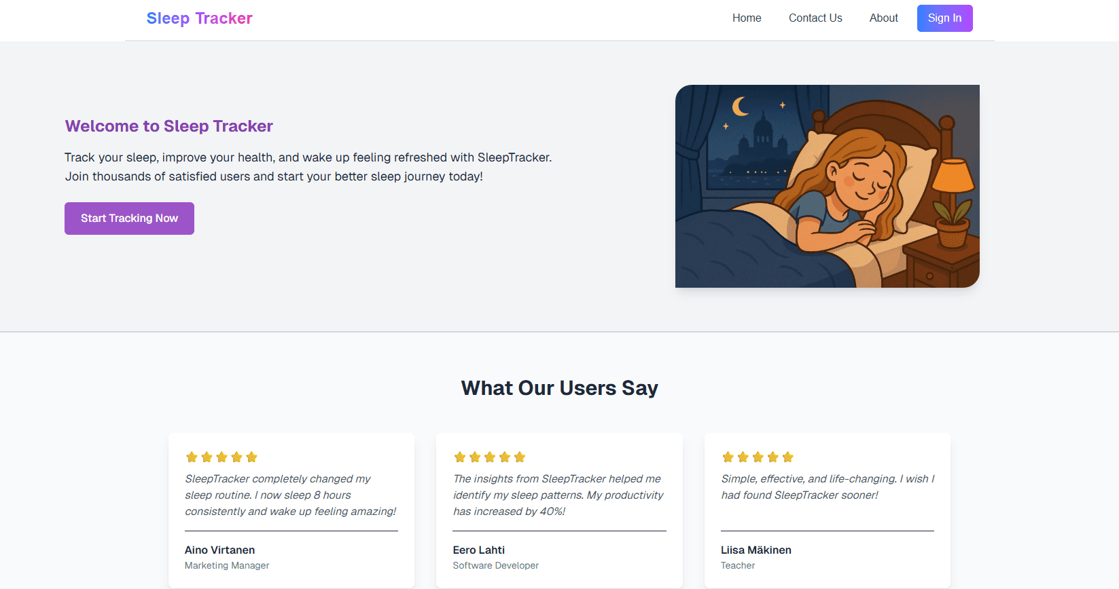Viewport: 1119px width, 589px height.
Task: Click fifth star in Eero Lahti's rating
Action: pos(520,457)
